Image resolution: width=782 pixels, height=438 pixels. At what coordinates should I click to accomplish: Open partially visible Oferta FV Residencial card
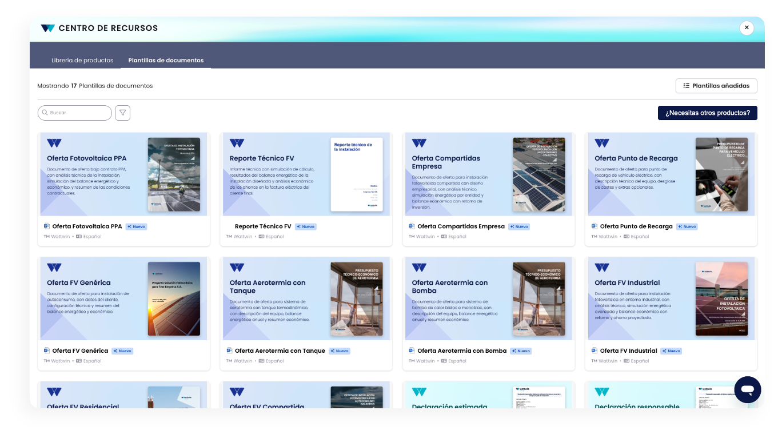point(123,395)
